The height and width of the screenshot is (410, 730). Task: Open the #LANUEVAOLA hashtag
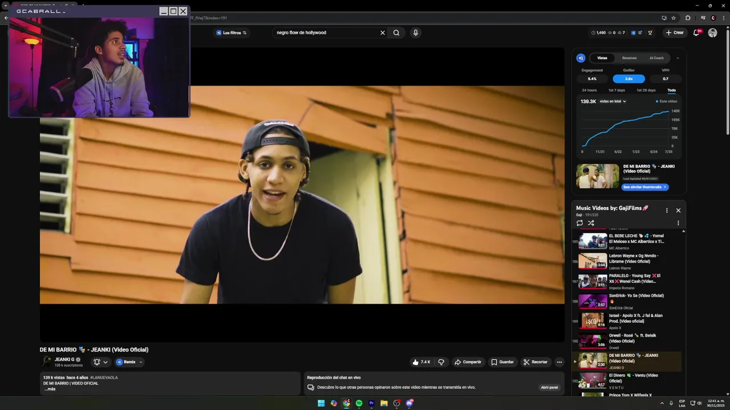(104, 378)
